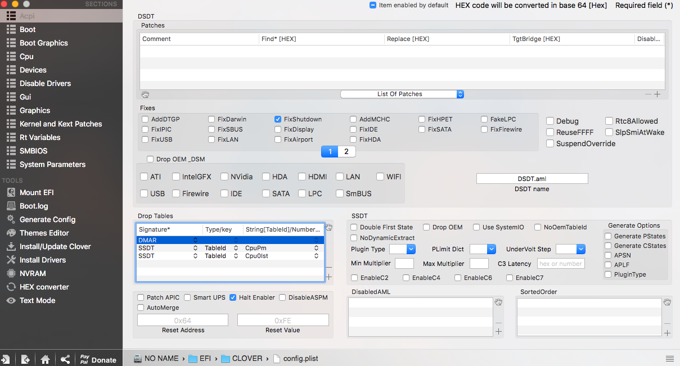Open the Boot section in sidebar
Image resolution: width=680 pixels, height=366 pixels.
pyautogui.click(x=27, y=29)
